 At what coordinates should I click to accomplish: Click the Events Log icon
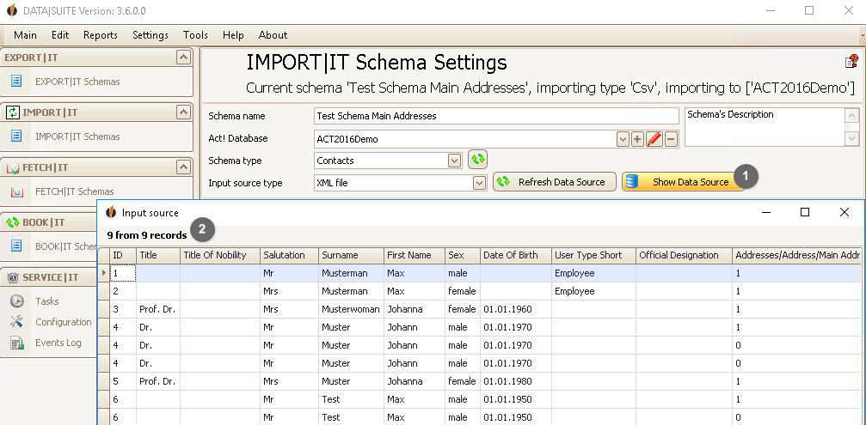17,343
